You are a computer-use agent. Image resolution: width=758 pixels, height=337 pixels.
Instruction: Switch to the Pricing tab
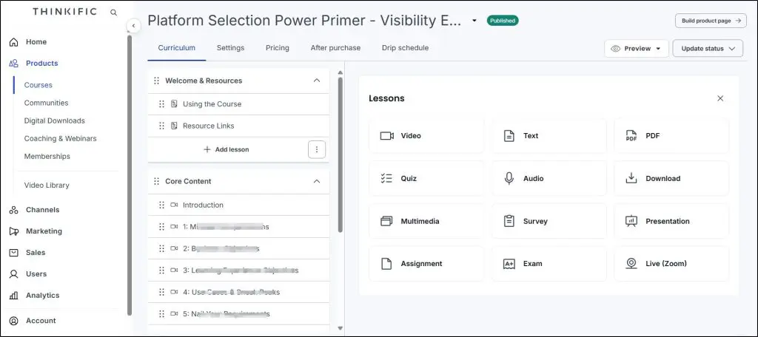pos(277,48)
